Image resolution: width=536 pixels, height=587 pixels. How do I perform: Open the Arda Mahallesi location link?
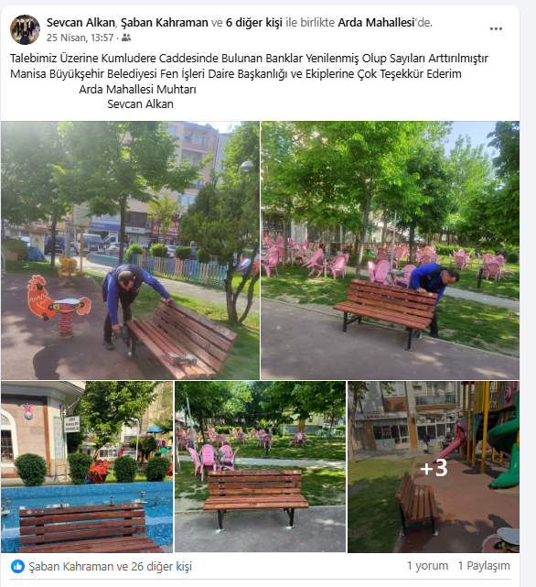[376, 23]
